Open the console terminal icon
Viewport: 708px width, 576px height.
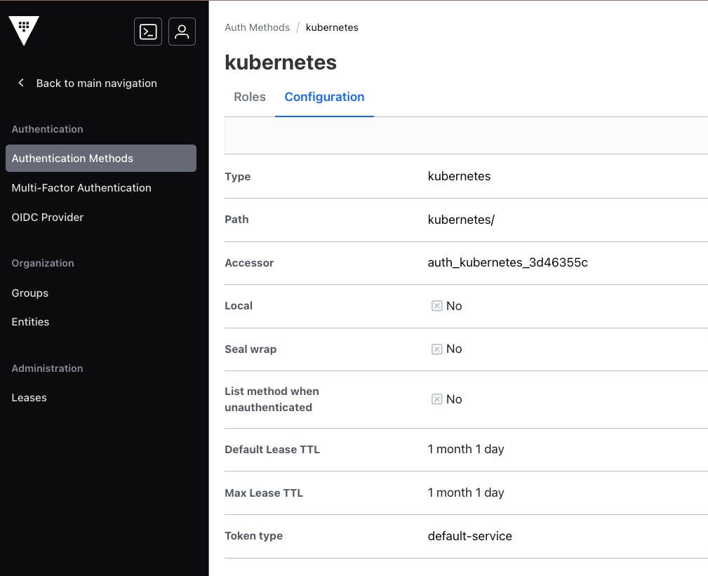pyautogui.click(x=148, y=32)
